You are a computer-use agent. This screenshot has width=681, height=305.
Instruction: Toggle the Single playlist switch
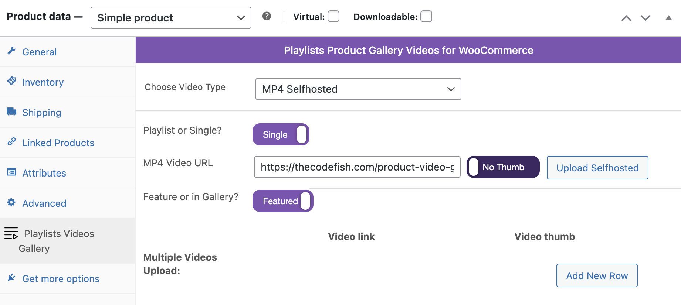(x=281, y=134)
